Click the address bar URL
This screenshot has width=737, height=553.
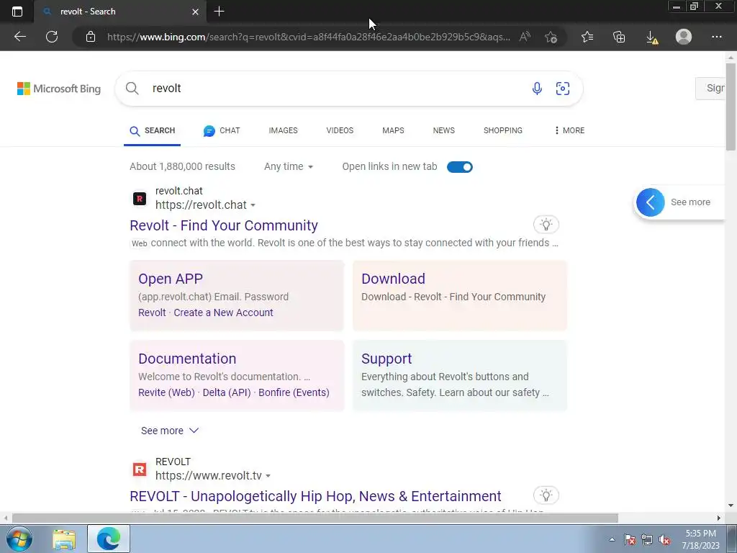308,37
